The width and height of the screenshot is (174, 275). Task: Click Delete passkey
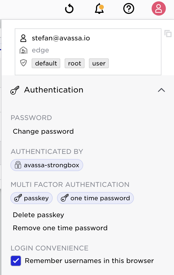38,215
